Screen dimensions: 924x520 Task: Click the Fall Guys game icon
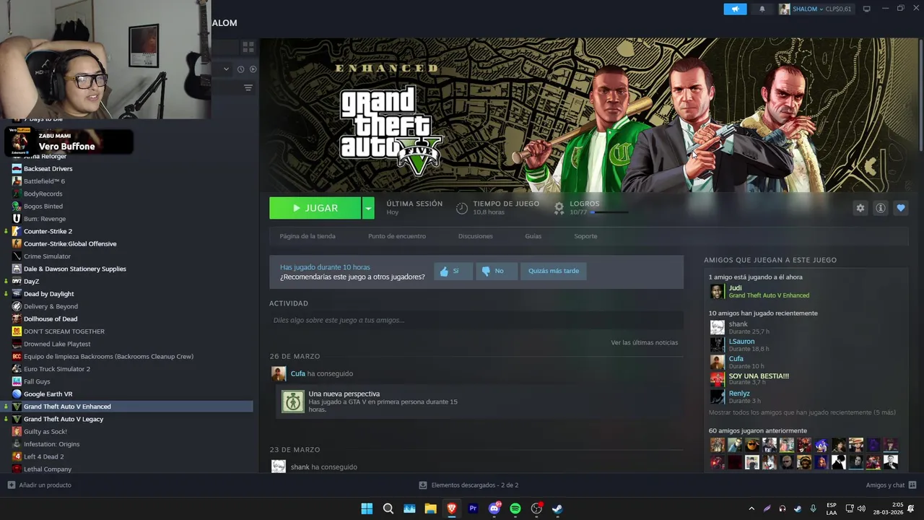coord(17,381)
